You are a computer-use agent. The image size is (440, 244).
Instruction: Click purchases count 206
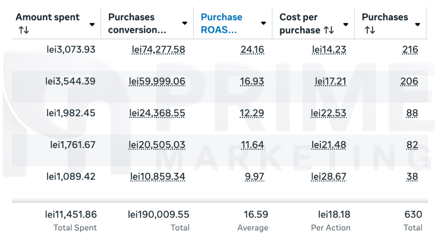pos(409,81)
